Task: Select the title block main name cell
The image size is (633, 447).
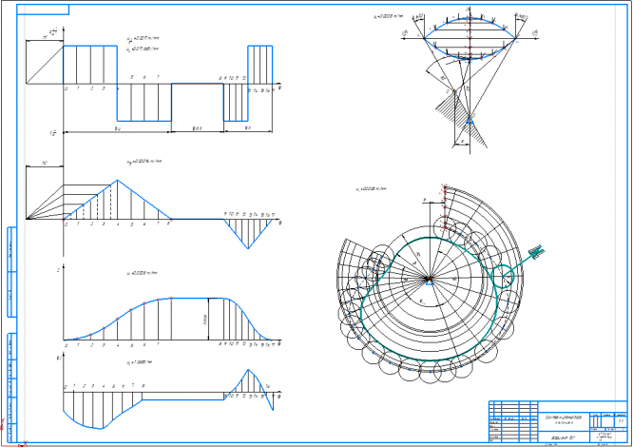Action: [564, 419]
